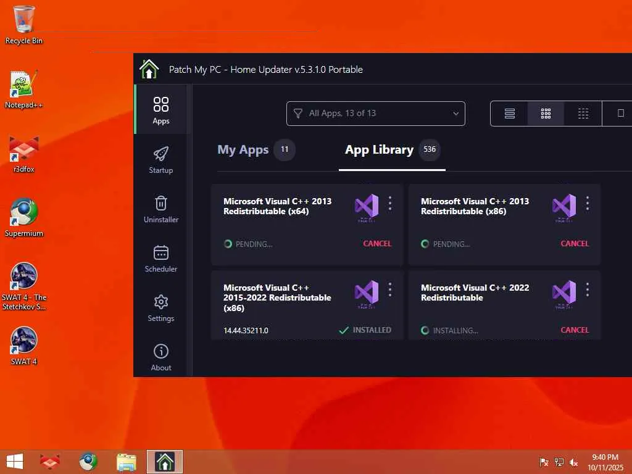Select the Recycle Bin desktop icon
This screenshot has height=474, width=632.
[x=24, y=25]
